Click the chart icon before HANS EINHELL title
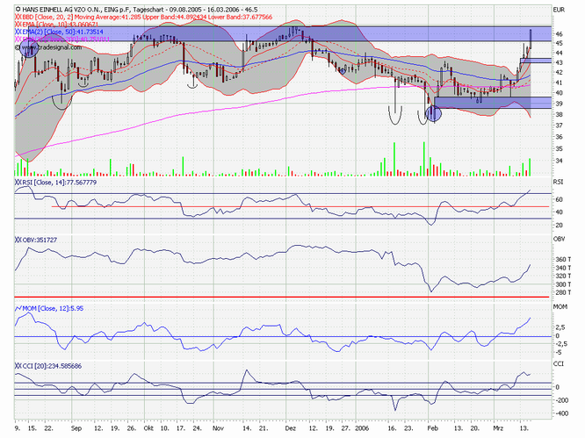Screen dimensions: 585x438 pos(18,7)
